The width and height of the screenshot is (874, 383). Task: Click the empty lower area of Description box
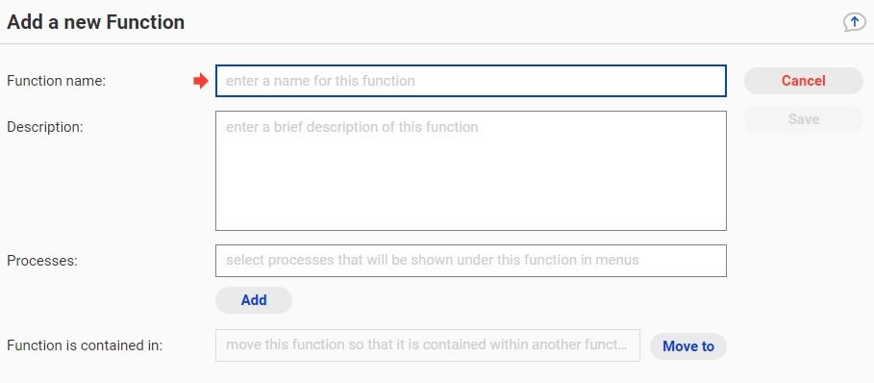[x=471, y=190]
